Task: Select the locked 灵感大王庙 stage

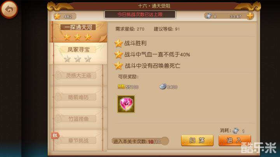Action: pyautogui.click(x=78, y=75)
